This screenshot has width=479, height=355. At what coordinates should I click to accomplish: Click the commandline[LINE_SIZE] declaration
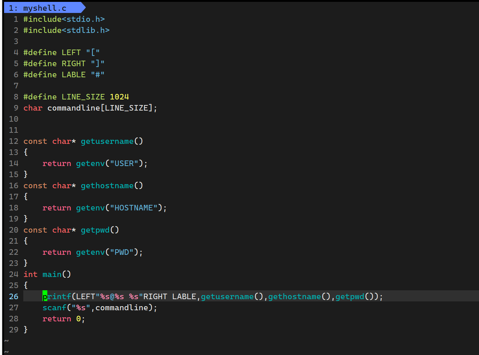[102, 108]
